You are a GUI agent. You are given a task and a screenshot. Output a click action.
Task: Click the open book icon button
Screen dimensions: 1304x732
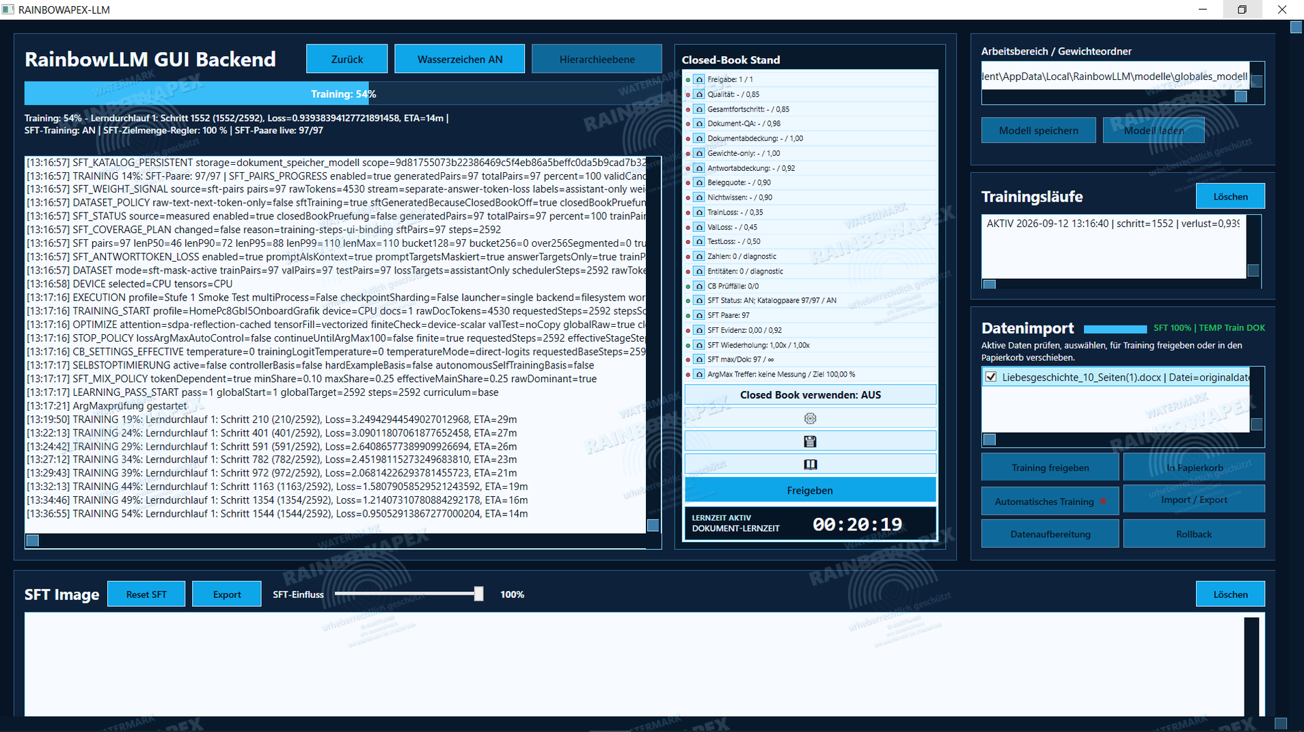click(810, 464)
